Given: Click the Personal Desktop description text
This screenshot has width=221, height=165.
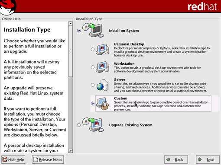Looking at the screenshot, I should coord(162,52).
